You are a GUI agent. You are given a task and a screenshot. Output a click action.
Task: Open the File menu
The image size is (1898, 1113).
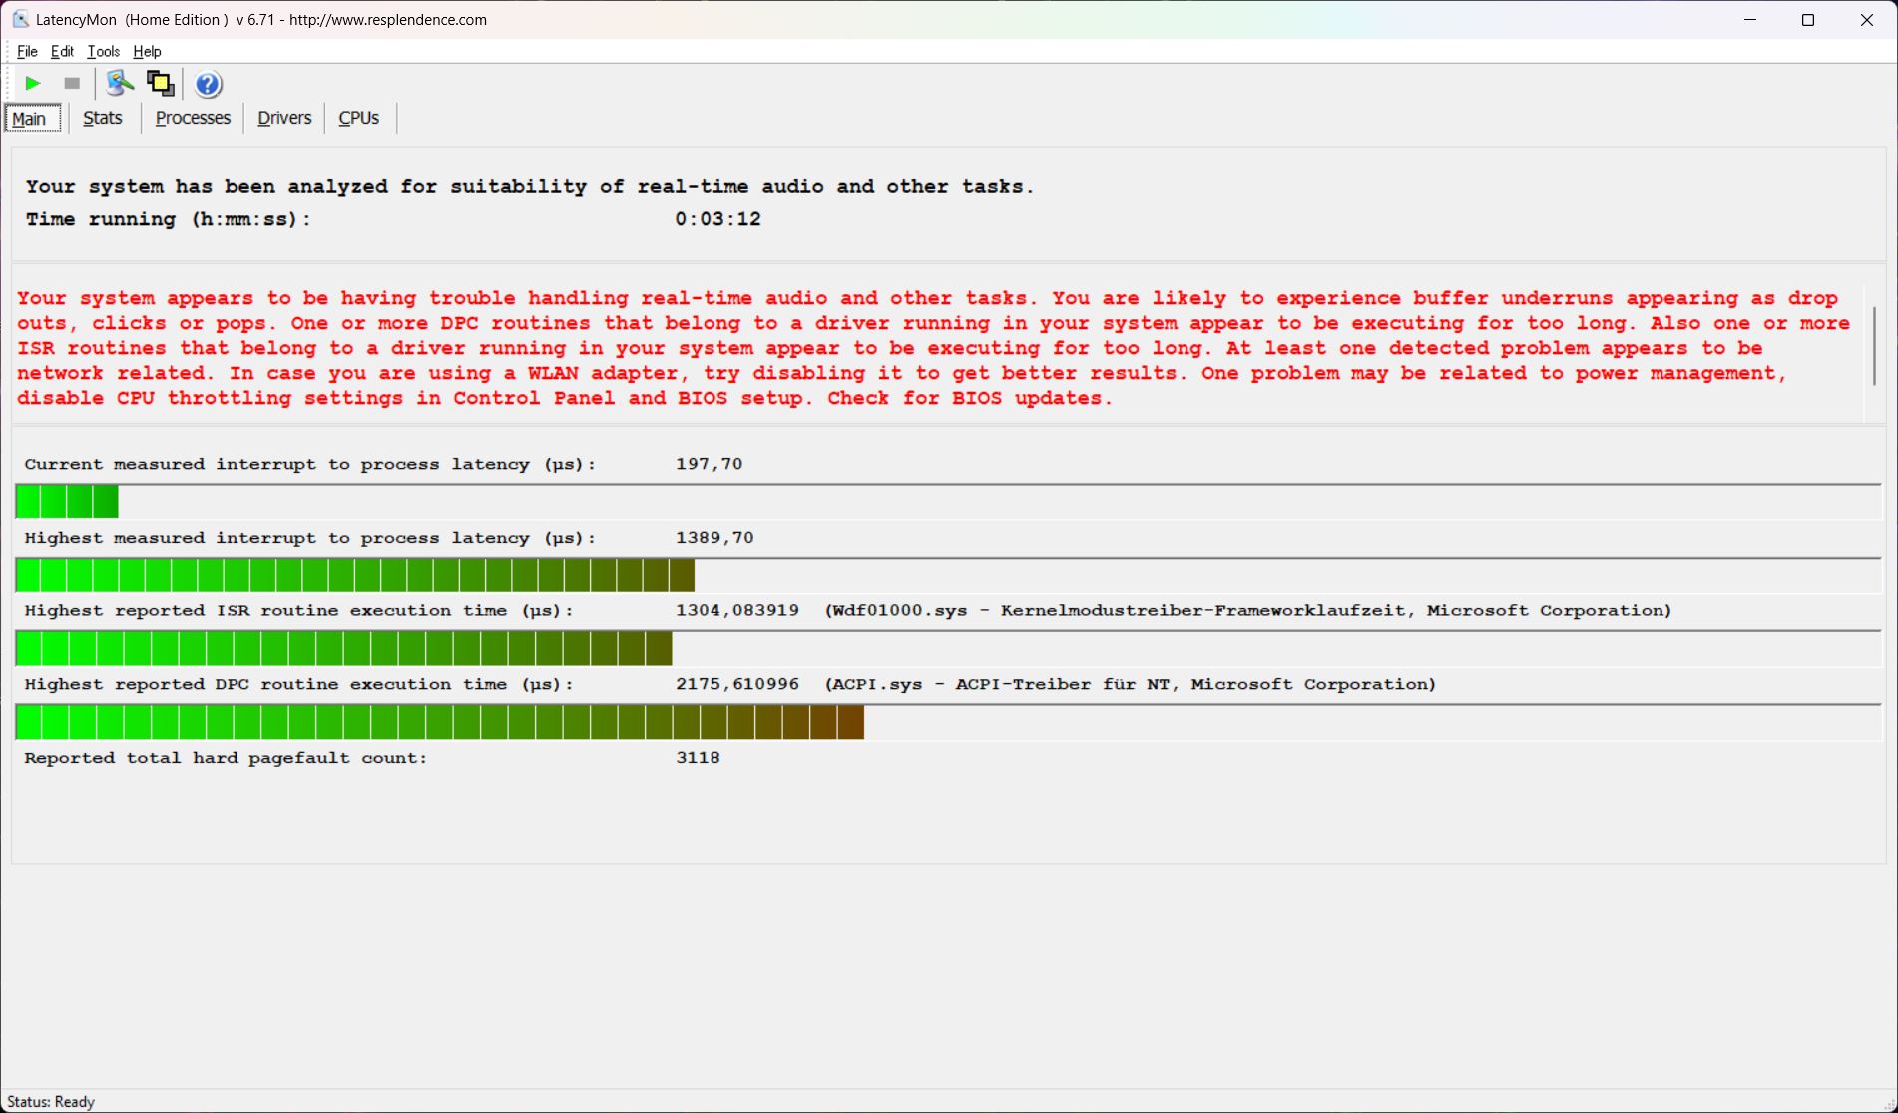27,51
